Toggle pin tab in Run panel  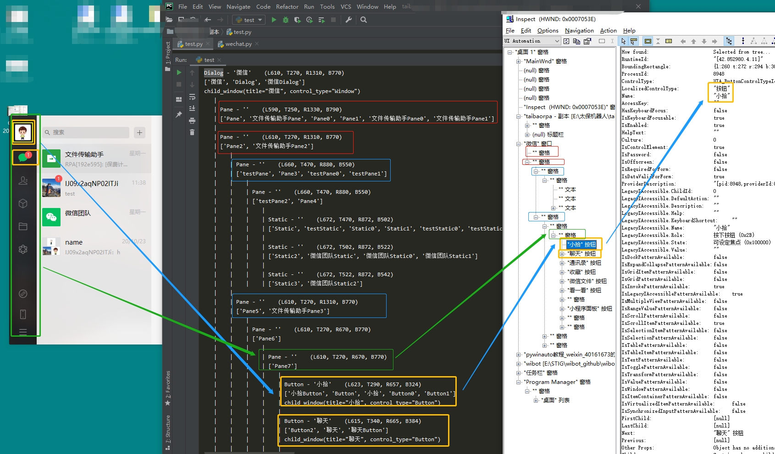[x=179, y=115]
